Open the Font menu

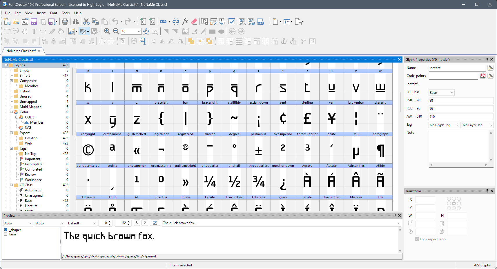pyautogui.click(x=54, y=13)
